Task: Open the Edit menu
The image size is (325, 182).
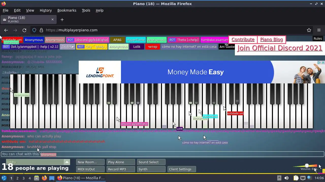Action: [17, 10]
